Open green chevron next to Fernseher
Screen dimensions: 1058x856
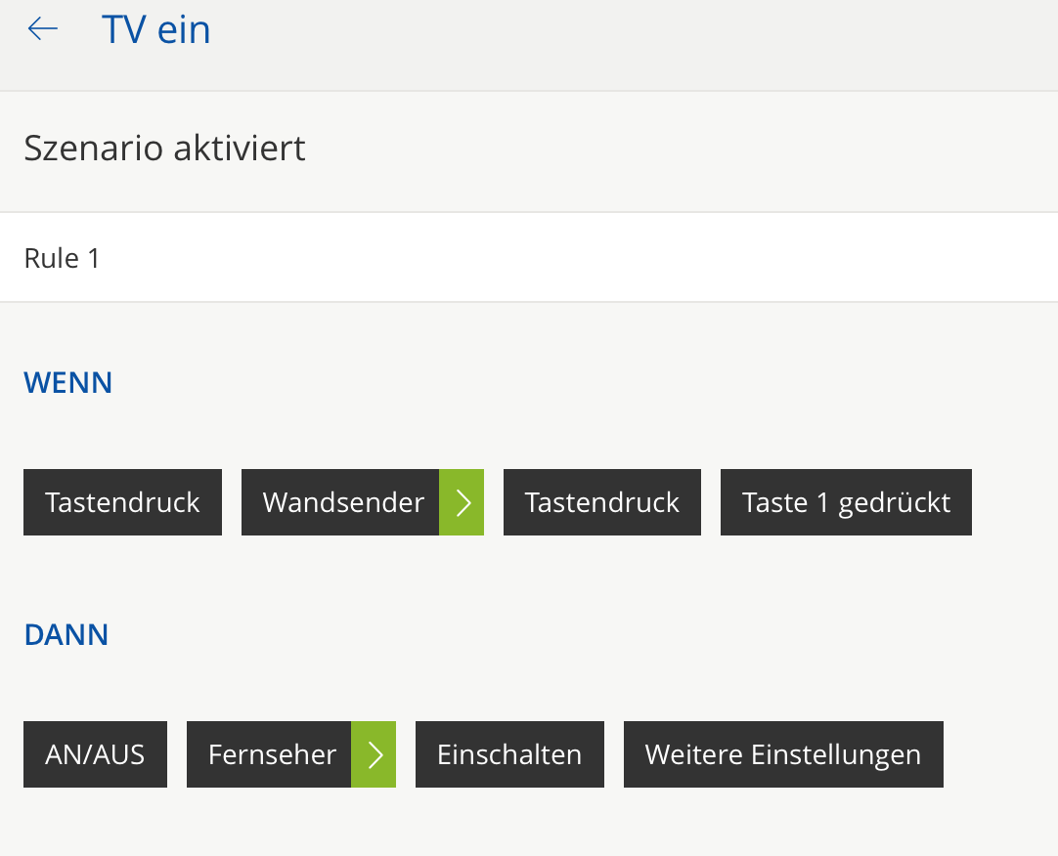[x=374, y=754]
